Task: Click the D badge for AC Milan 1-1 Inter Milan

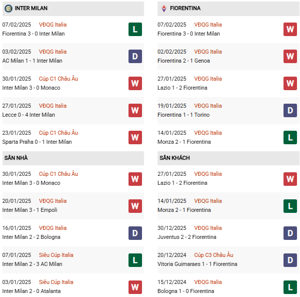Action: click(135, 56)
